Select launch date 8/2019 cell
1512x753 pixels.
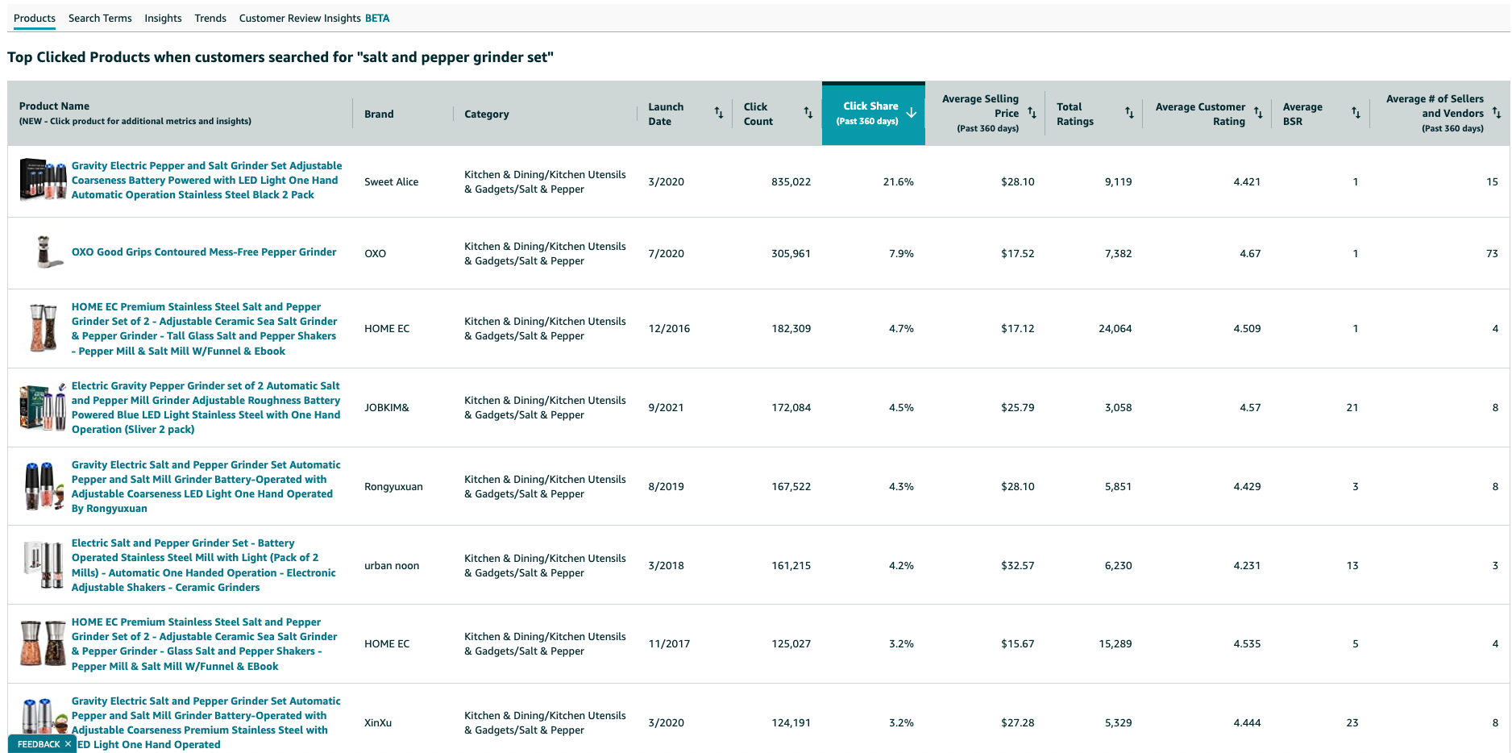(667, 486)
